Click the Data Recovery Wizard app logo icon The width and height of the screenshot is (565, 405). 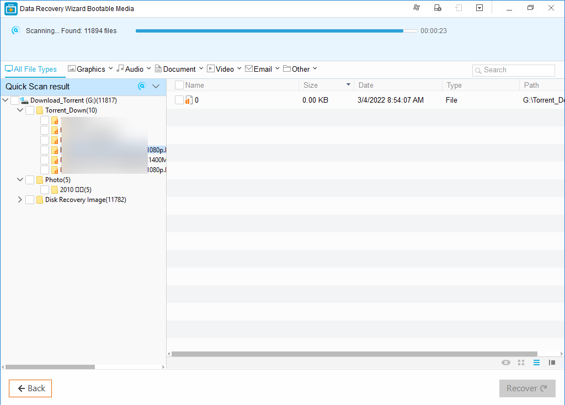[x=11, y=9]
